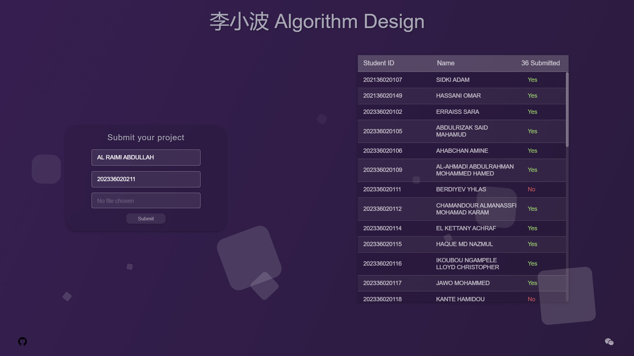Click student ID 202336020114

[382, 228]
